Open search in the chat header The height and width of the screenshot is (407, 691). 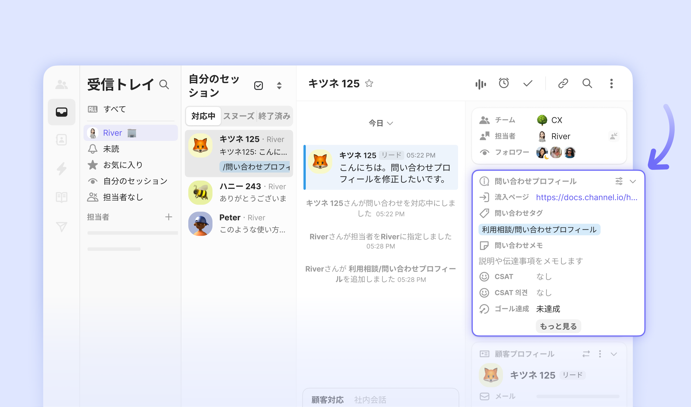587,83
